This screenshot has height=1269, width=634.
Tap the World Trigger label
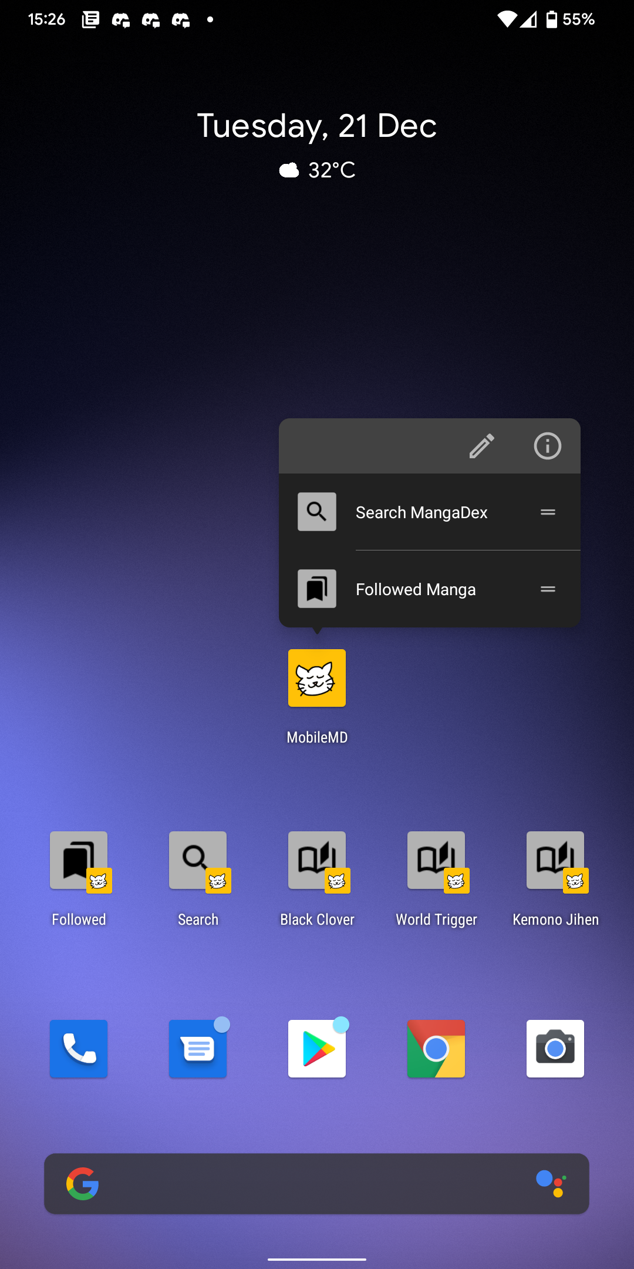pyautogui.click(x=437, y=920)
